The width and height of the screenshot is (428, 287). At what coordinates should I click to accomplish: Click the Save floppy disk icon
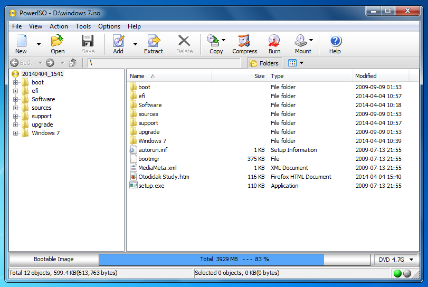(x=88, y=41)
